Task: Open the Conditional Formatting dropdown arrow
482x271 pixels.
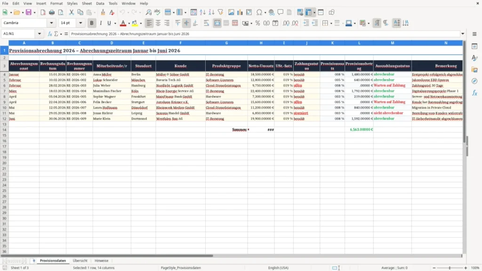Action: (369, 24)
